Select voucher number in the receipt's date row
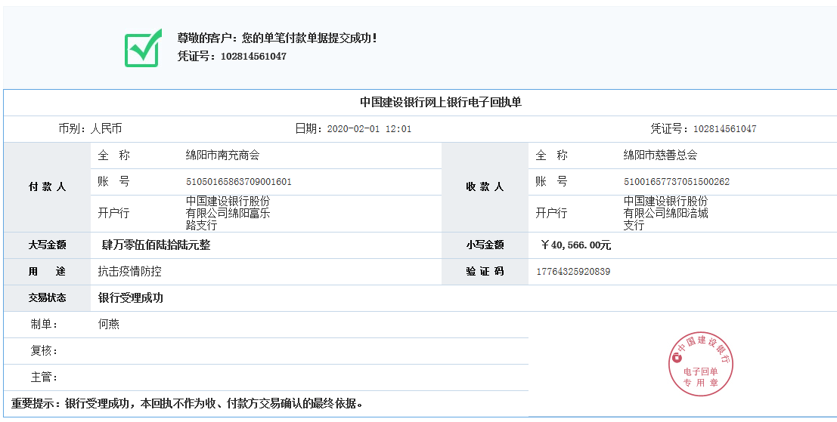This screenshot has width=837, height=422. coord(724,129)
